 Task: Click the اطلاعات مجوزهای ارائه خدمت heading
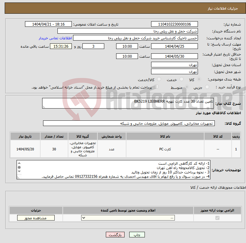pos(218,187)
